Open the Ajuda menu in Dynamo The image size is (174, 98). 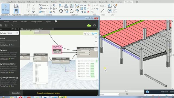(x=48, y=22)
